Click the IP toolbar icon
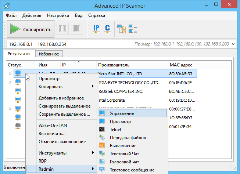The height and width of the screenshot is (174, 240). coord(96,29)
